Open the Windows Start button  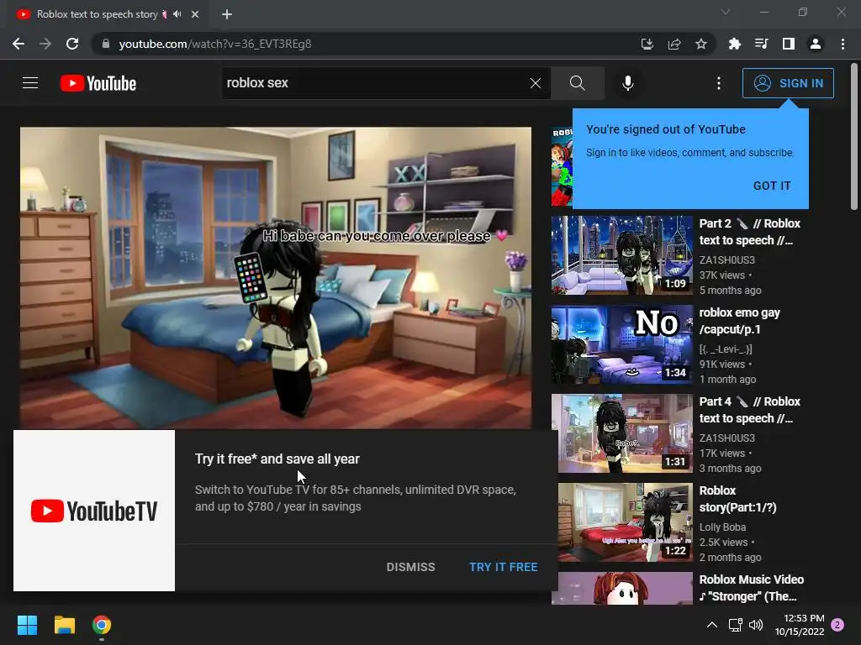point(28,625)
